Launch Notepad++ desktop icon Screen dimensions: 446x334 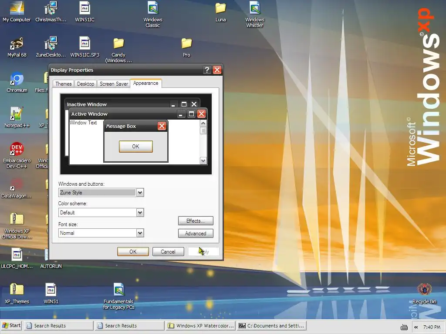(17, 117)
